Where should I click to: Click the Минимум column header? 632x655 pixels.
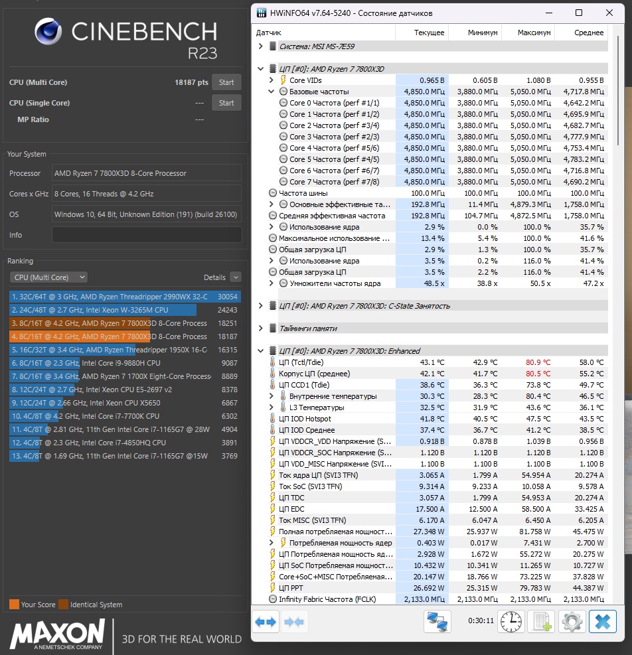(475, 33)
